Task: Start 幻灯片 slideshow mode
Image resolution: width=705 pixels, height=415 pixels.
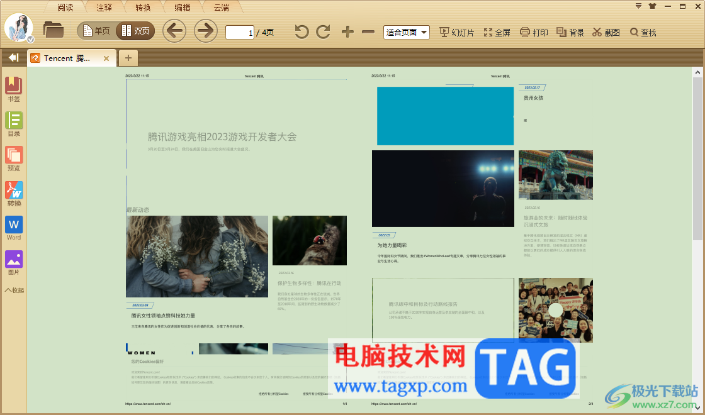Action: click(457, 32)
